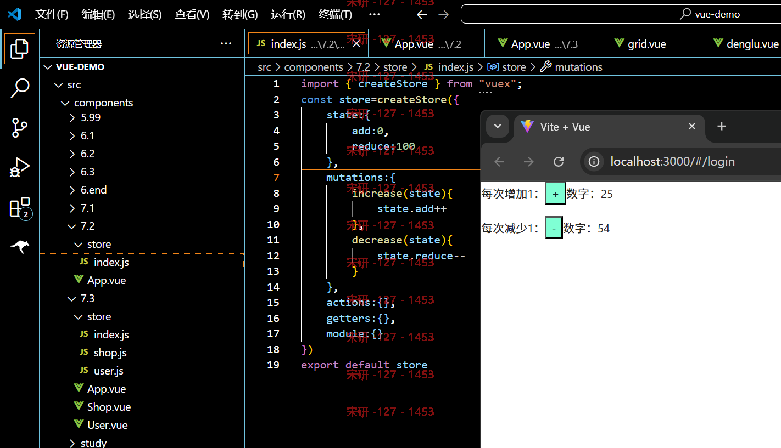View site information icon in address bar
Viewport: 781px width, 448px height.
pyautogui.click(x=594, y=161)
